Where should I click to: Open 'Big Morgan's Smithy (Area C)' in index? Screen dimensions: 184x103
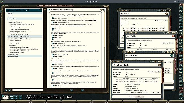pyautogui.click(x=19, y=26)
